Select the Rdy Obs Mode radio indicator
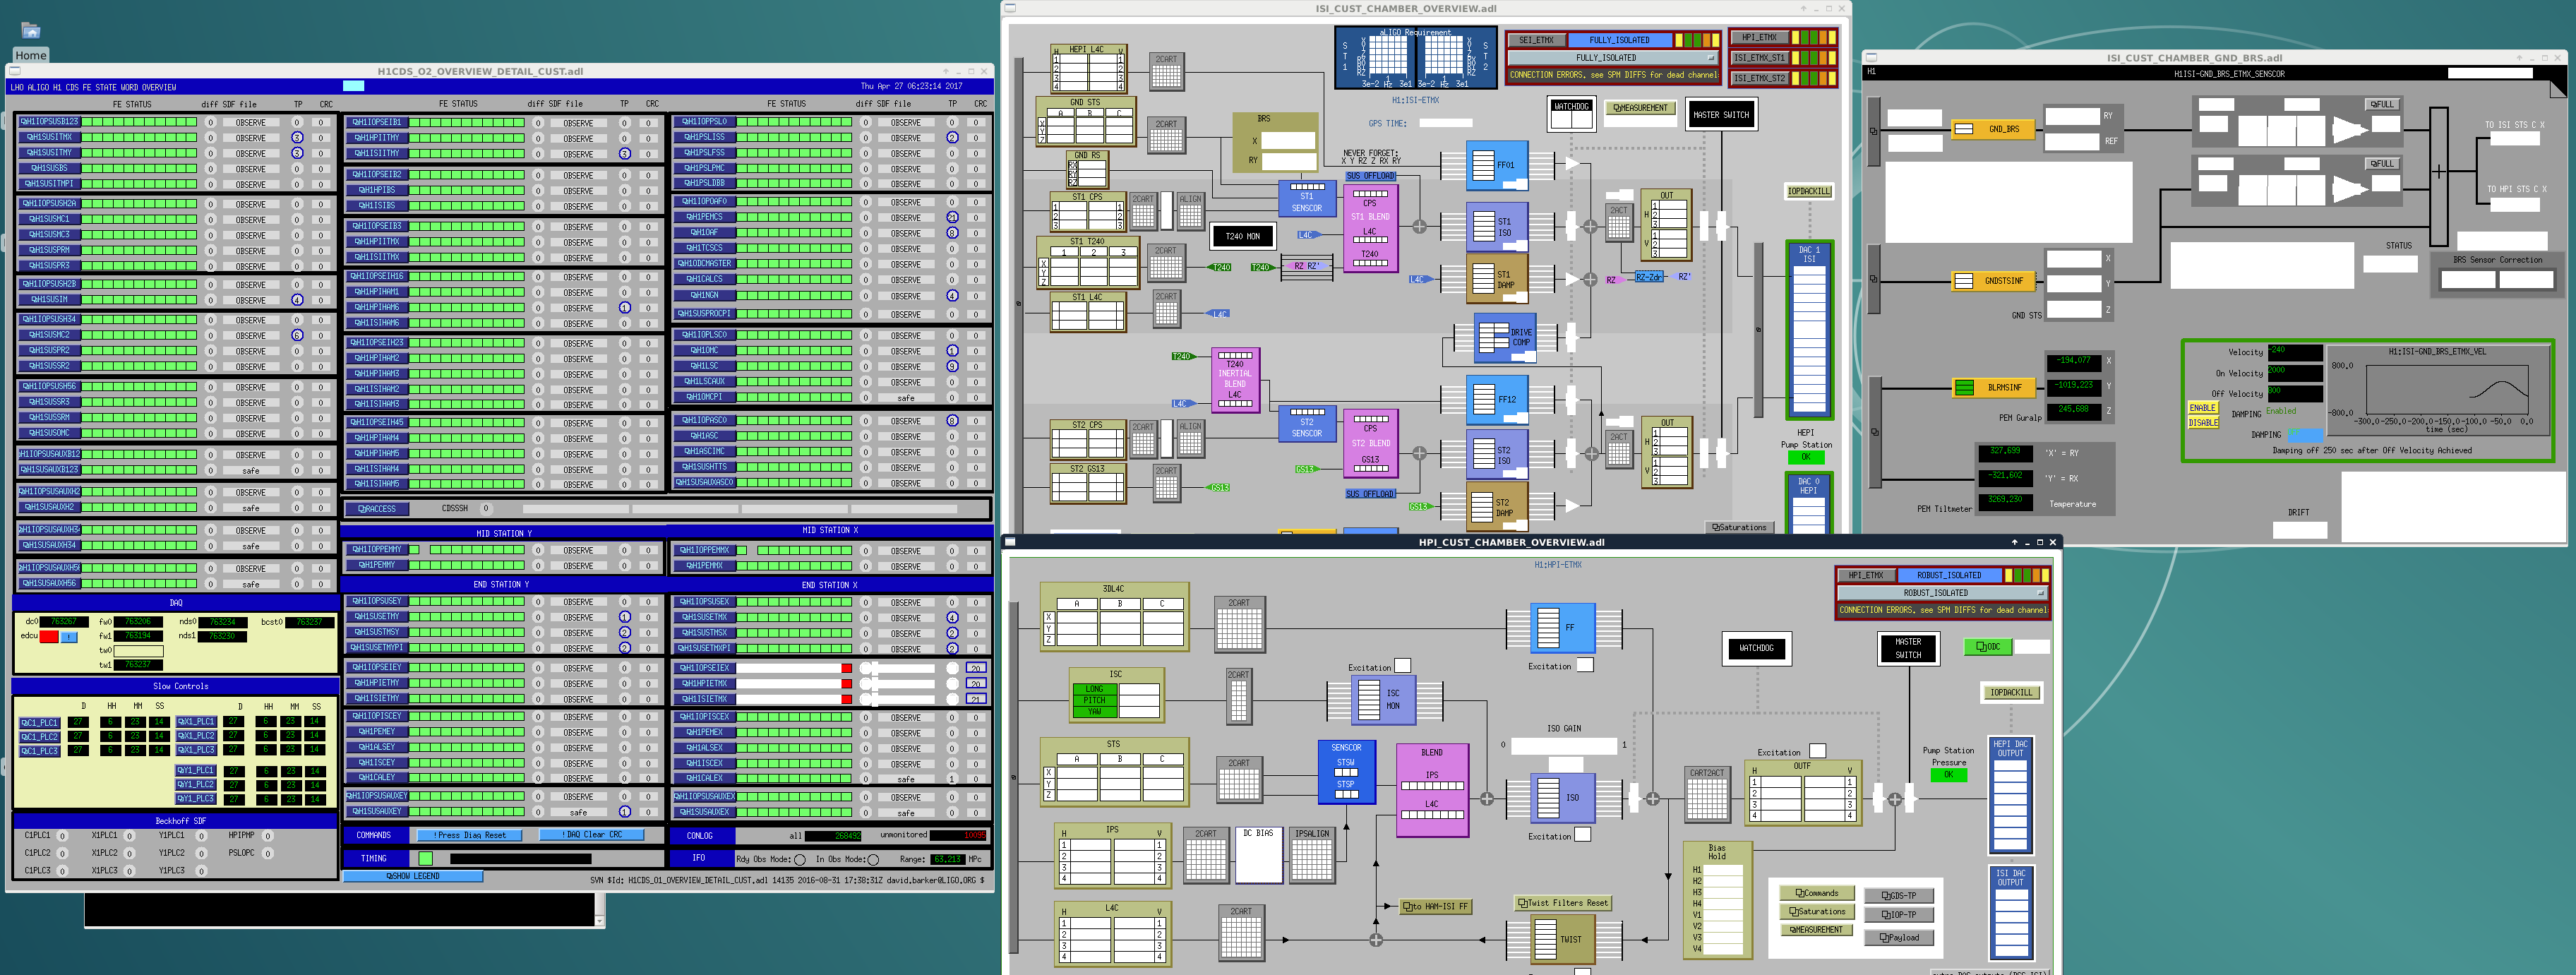The image size is (2576, 975). pyautogui.click(x=799, y=859)
